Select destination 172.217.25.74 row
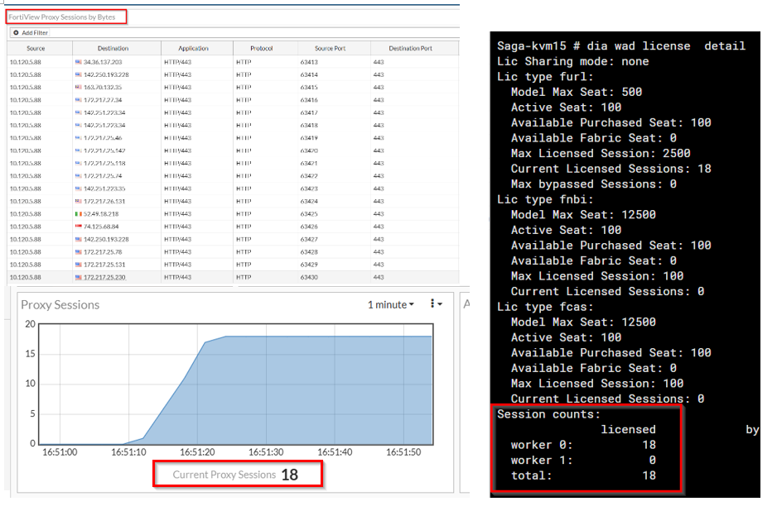The image size is (777, 511). (233, 176)
